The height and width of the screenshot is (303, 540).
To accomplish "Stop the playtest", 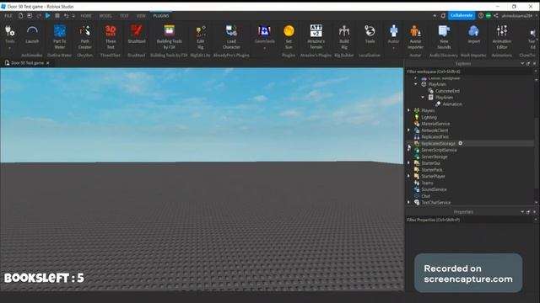I will tap(57, 15).
